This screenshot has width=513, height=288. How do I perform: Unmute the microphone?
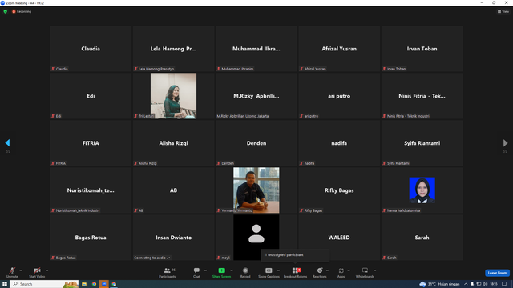[x=12, y=272]
